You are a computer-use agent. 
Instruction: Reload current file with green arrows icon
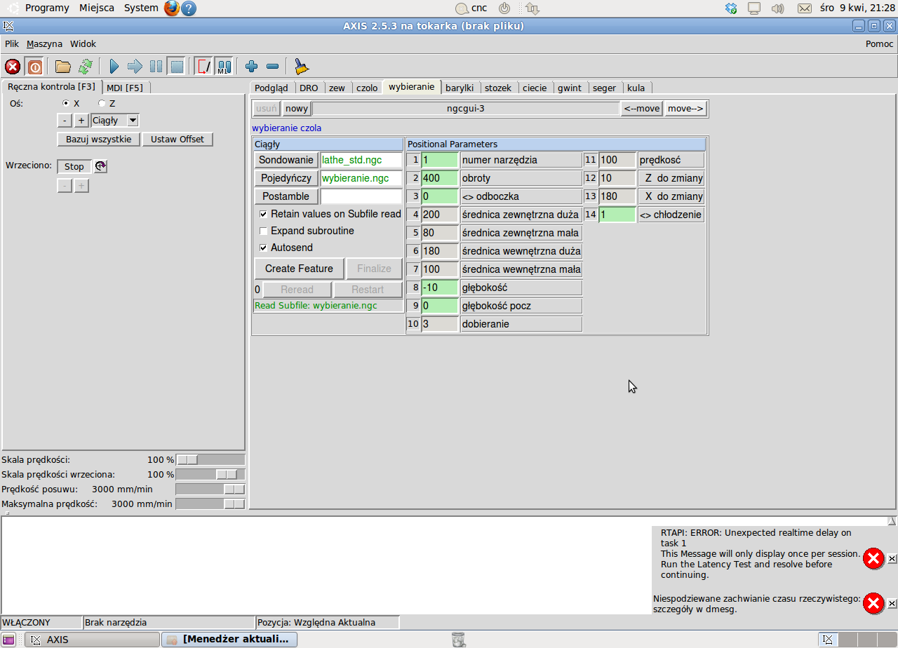(85, 67)
